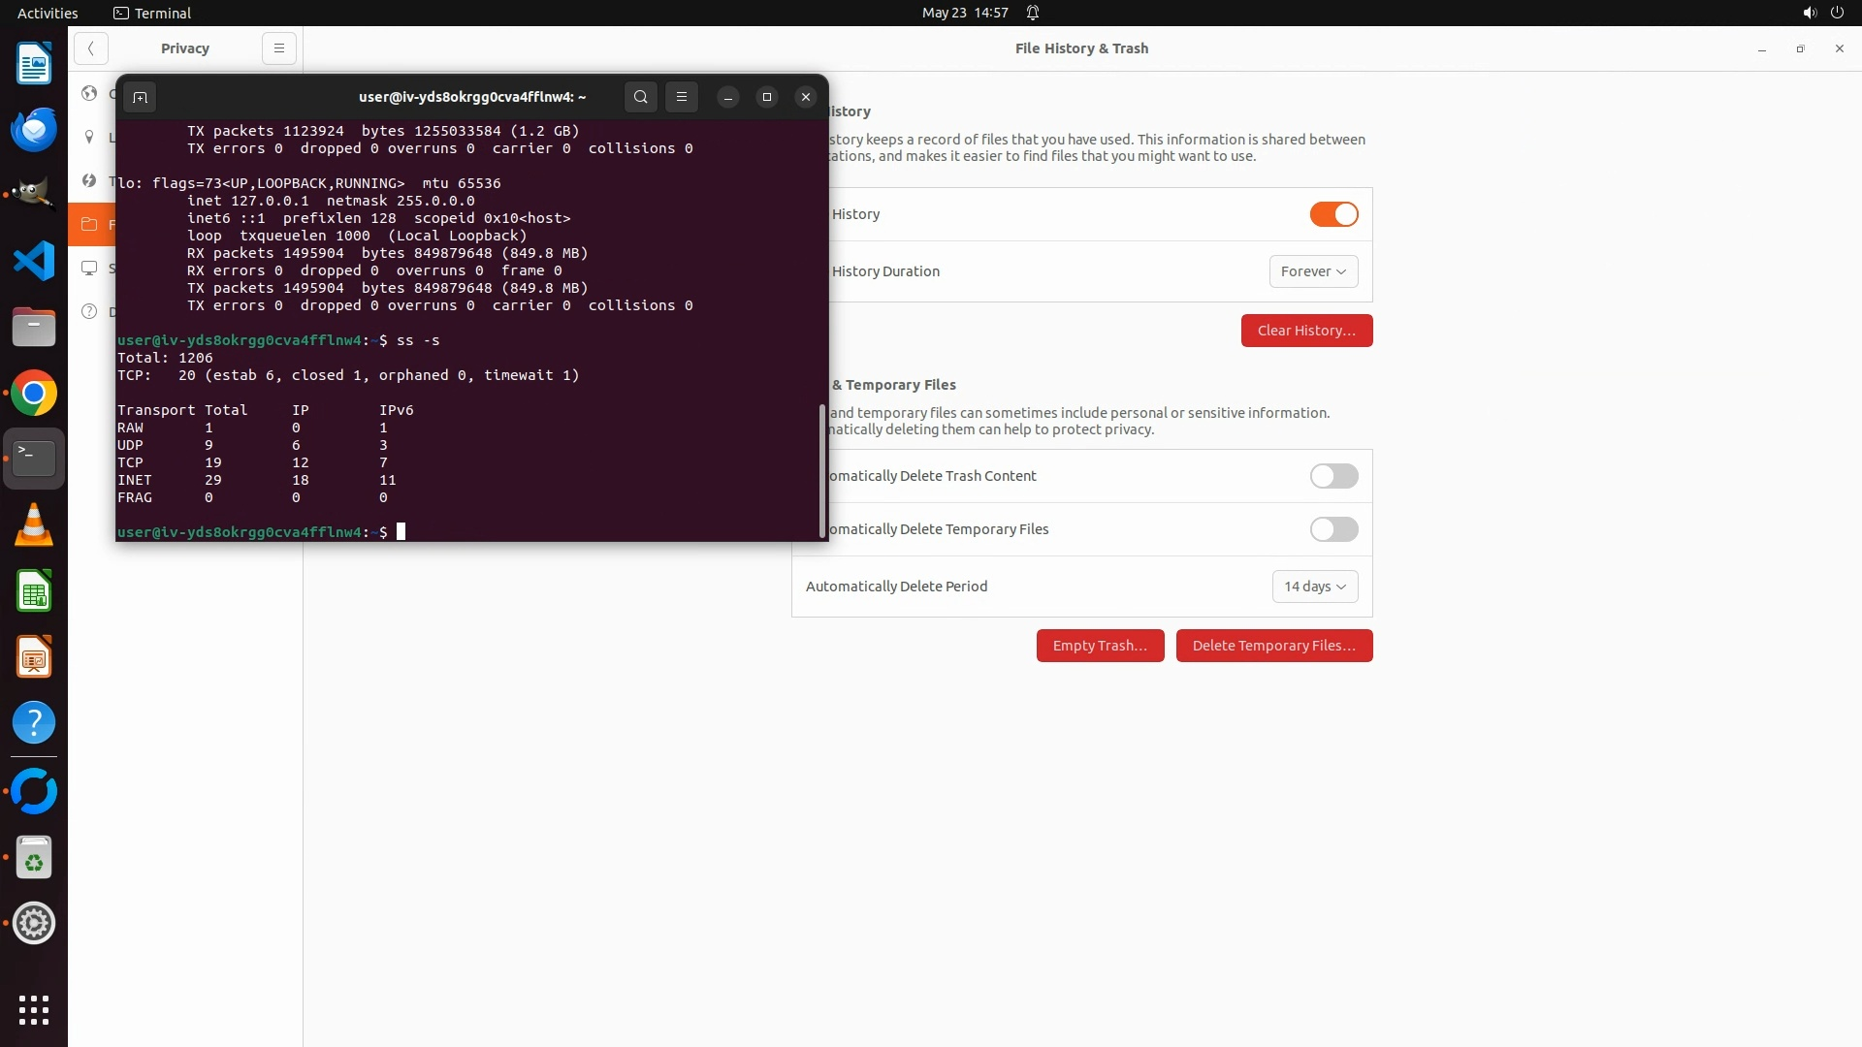Viewport: 1862px width, 1047px height.
Task: Enable Automatically Delete Trash Content
Action: (x=1333, y=476)
